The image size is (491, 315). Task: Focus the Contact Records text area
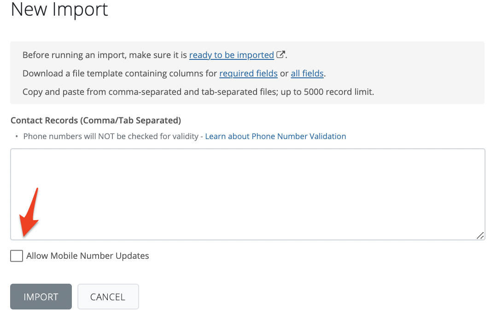click(x=247, y=194)
